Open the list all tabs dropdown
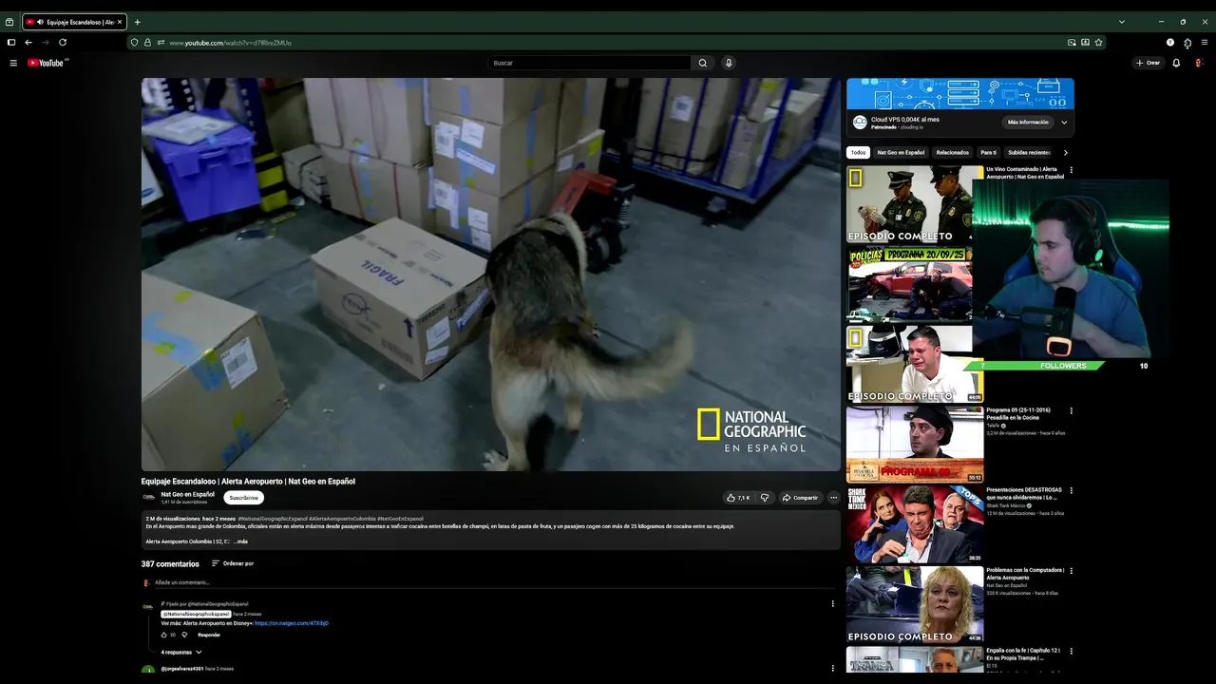1216x684 pixels. tap(1121, 22)
